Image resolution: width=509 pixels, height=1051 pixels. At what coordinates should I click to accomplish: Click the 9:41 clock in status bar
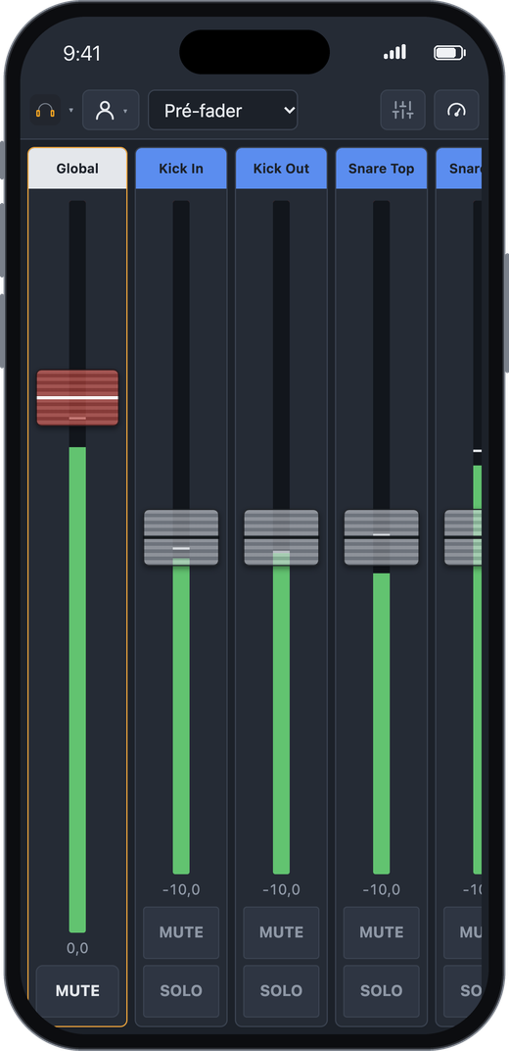coord(81,54)
